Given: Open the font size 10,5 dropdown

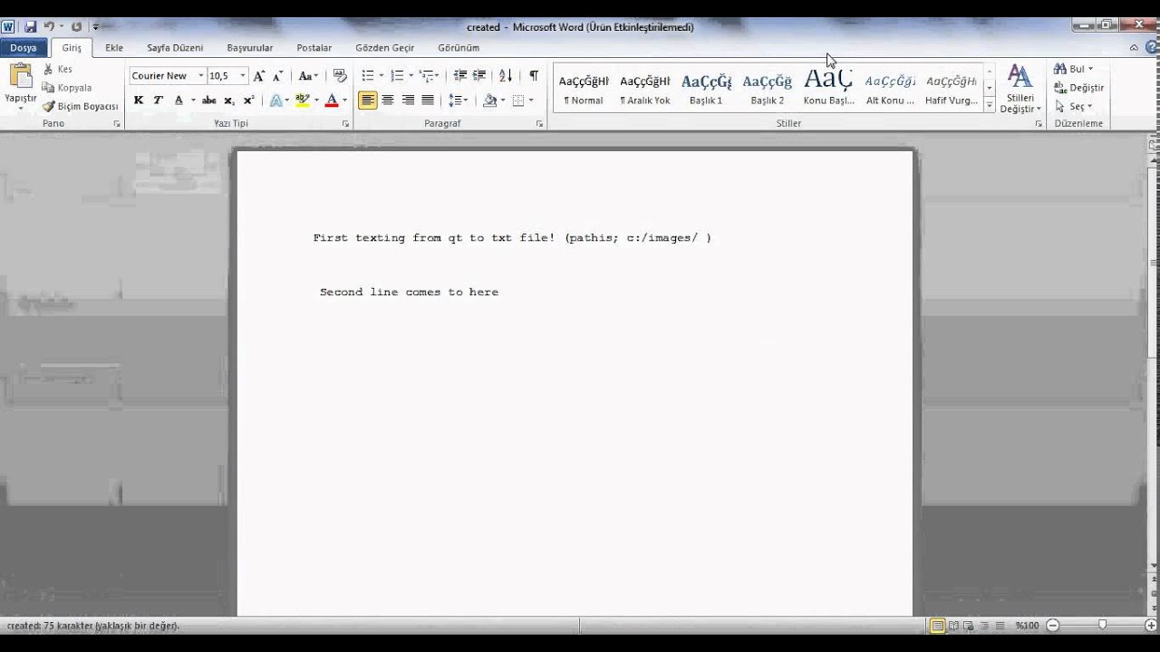Looking at the screenshot, I should [243, 76].
